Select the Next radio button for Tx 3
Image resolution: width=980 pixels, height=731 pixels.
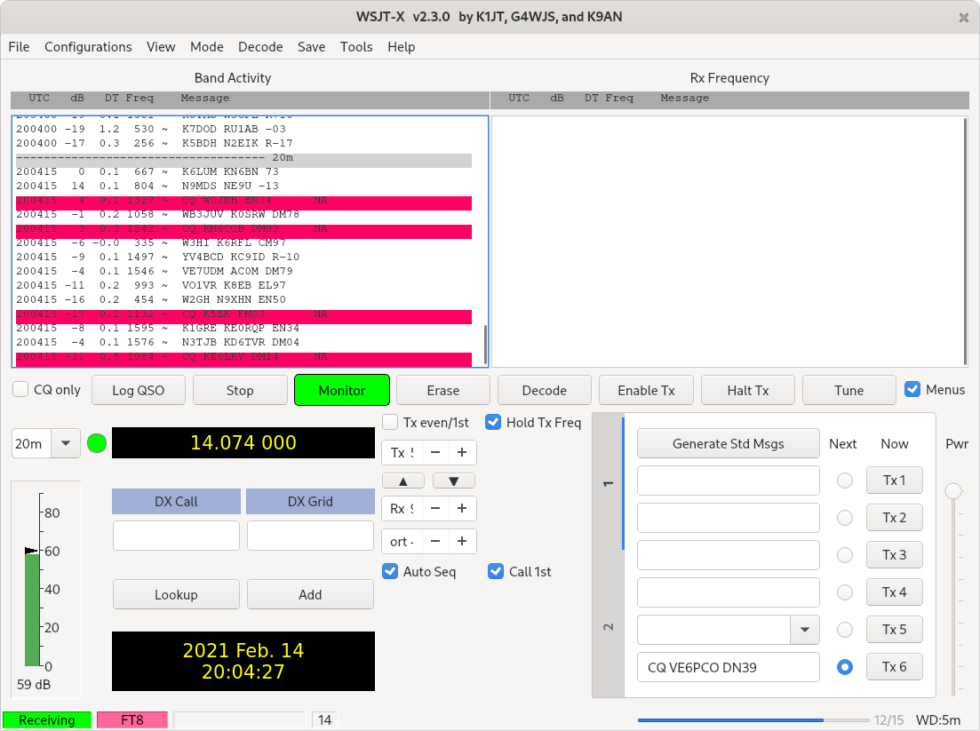[x=844, y=555]
